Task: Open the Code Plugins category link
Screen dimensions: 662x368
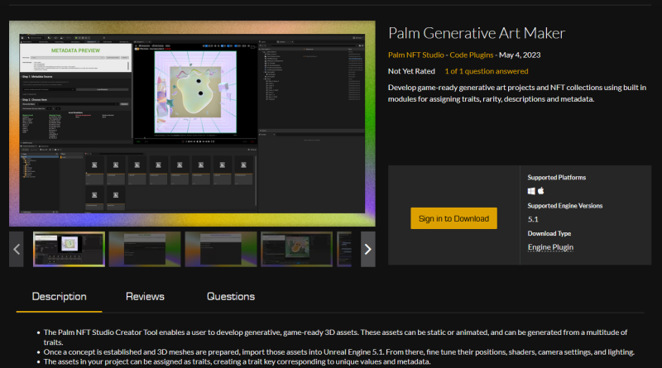Action: pos(471,55)
